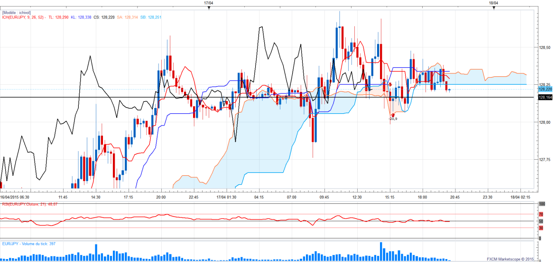Click the 23:30 time axis label

(487, 197)
